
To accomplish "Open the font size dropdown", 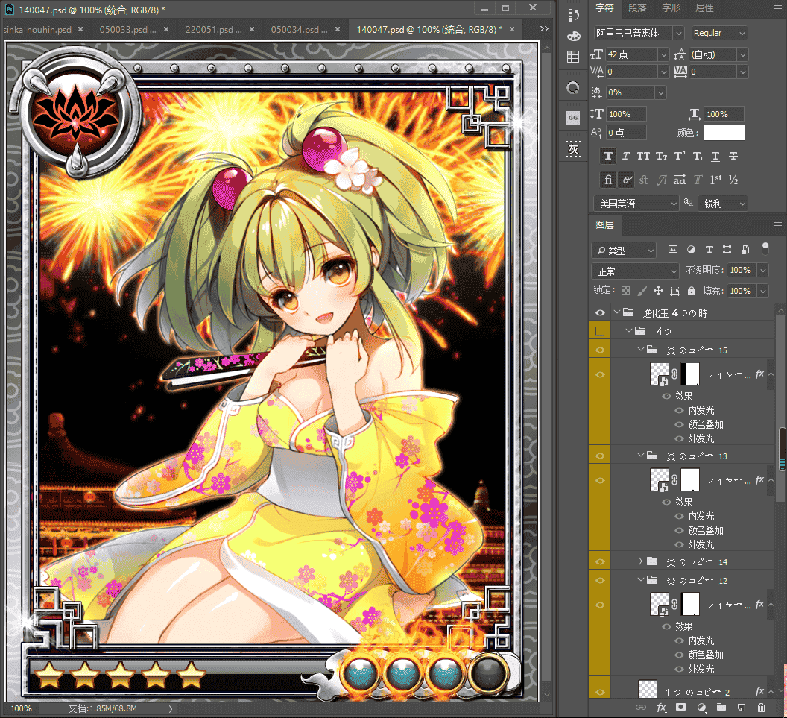I will point(663,54).
